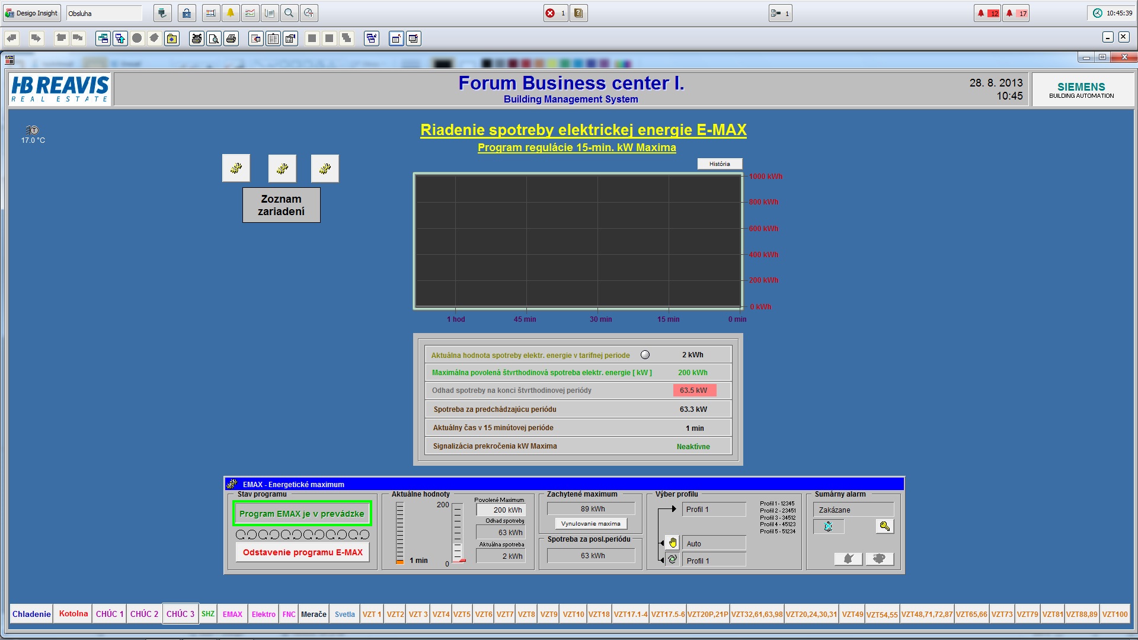Viewport: 1138px width, 640px height.
Task: Click the Zakázane alarm state field
Action: tap(853, 510)
